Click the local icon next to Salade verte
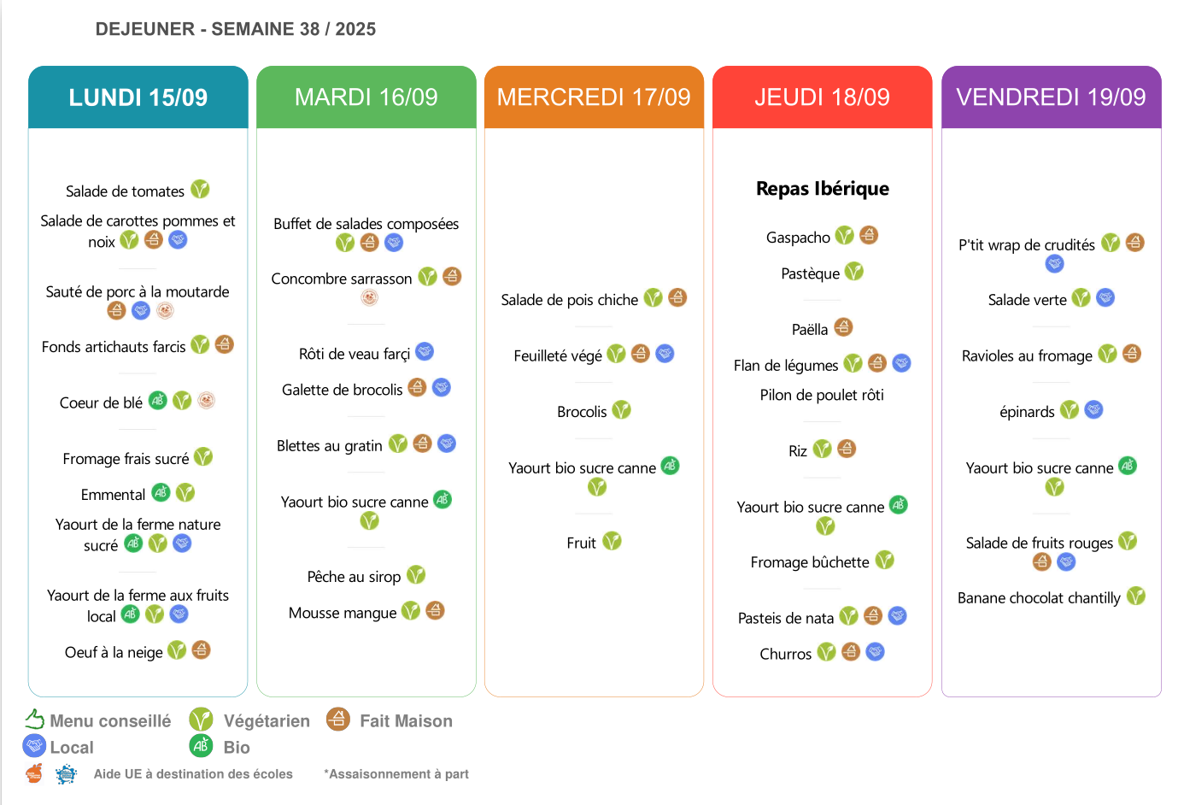Image resolution: width=1184 pixels, height=805 pixels. tap(1105, 298)
